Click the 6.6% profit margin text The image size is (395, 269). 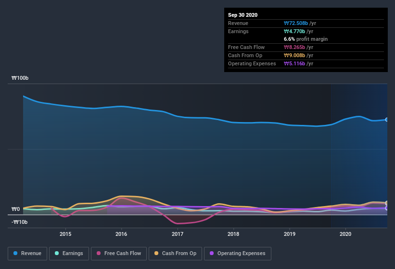point(306,39)
